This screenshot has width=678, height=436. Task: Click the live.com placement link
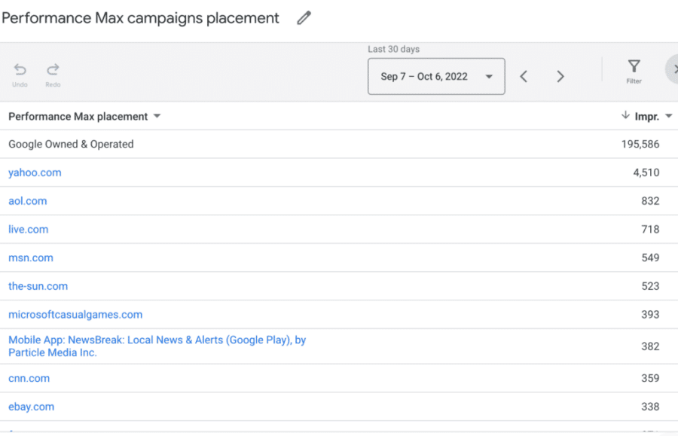tap(29, 230)
